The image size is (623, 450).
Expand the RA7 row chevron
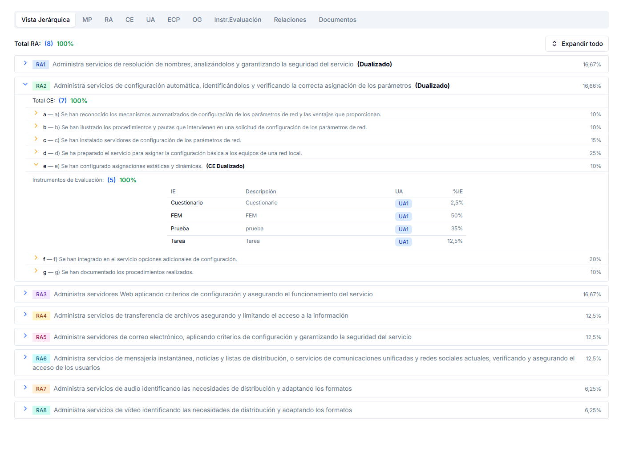(25, 388)
